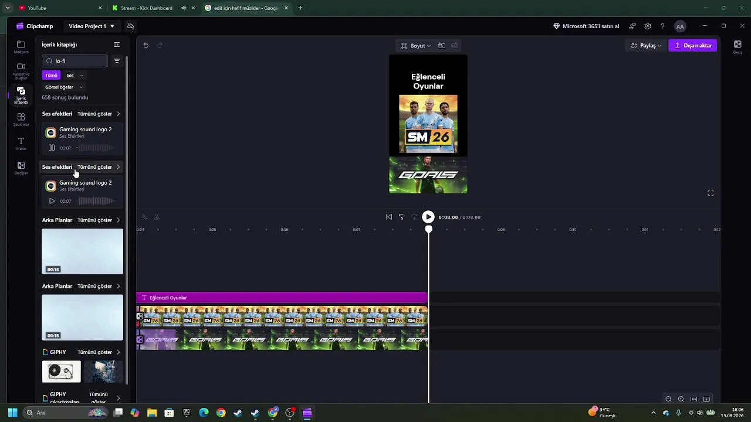Show all GIPHY results with Tümünü göster
Screen dimensions: 751x422
[x=99, y=352]
